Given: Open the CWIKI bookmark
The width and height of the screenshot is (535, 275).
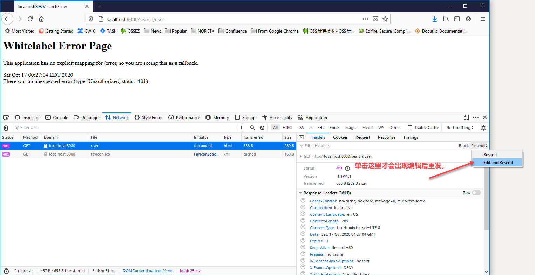Looking at the screenshot, I should pos(87,31).
